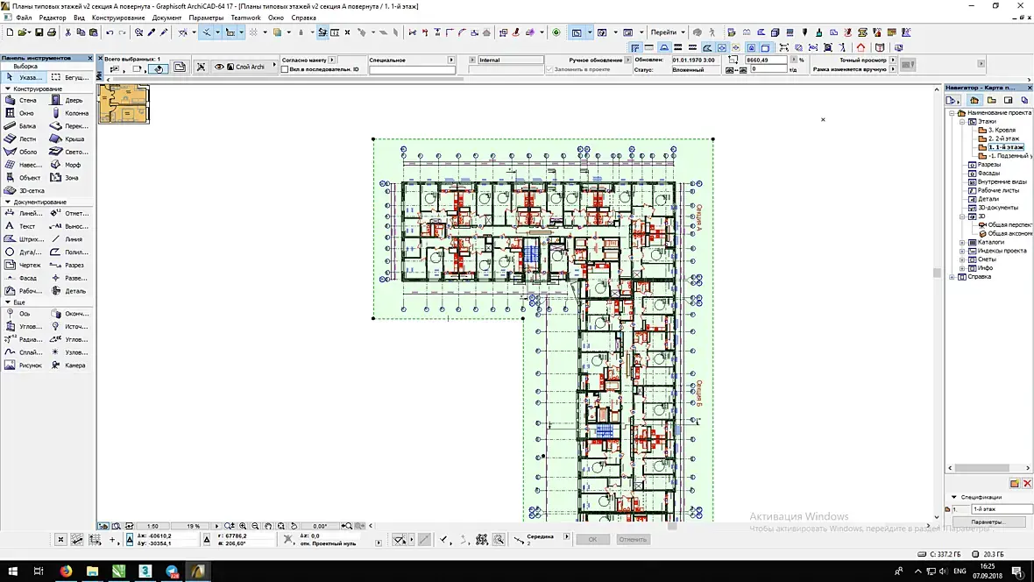Click the Параметры... button in navigator
This screenshot has width=1034, height=582.
(988, 522)
